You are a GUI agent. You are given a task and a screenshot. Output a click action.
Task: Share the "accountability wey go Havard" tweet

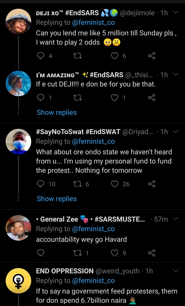(152, 253)
